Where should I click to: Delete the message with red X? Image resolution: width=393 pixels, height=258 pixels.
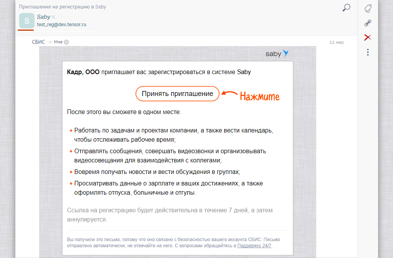tap(368, 37)
